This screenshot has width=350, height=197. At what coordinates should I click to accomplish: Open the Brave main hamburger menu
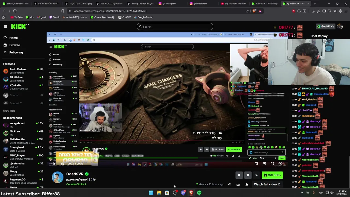(346, 11)
